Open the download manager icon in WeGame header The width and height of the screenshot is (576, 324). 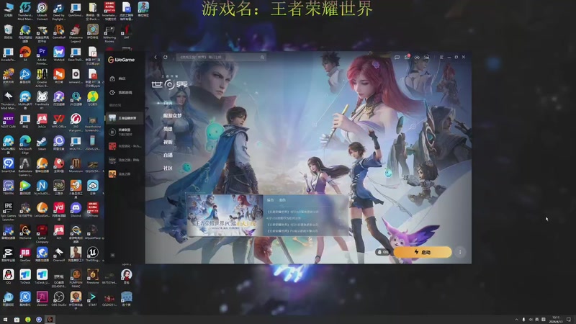[417, 58]
